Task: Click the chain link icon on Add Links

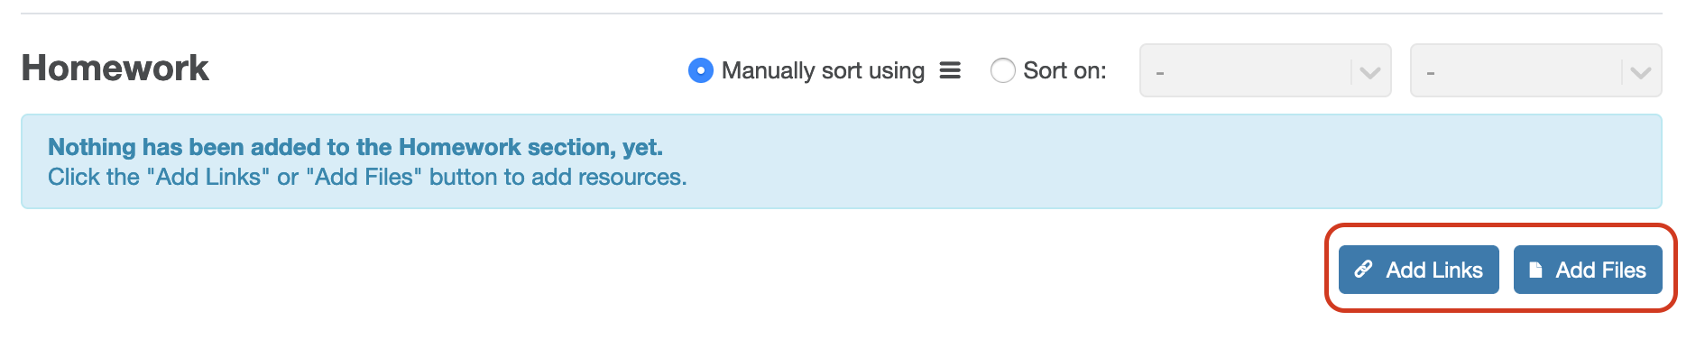Action: (x=1363, y=270)
